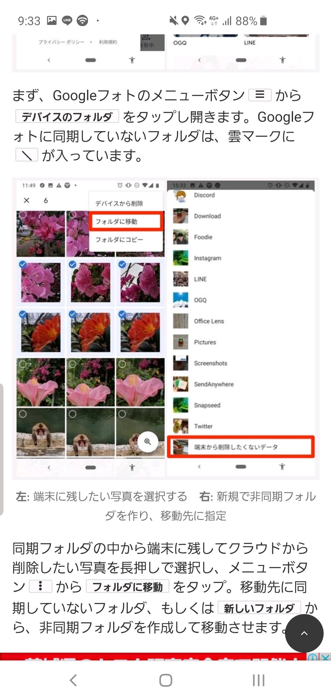331x699 pixels.
Task: Tap the X icon beside the 6 count
Action: (x=27, y=200)
